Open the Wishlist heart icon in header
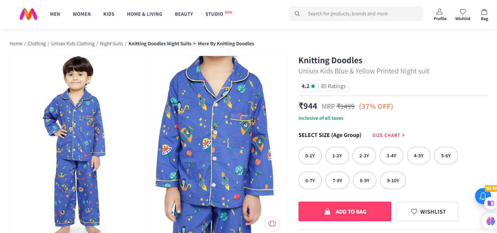The width and height of the screenshot is (497, 233). pos(463,12)
